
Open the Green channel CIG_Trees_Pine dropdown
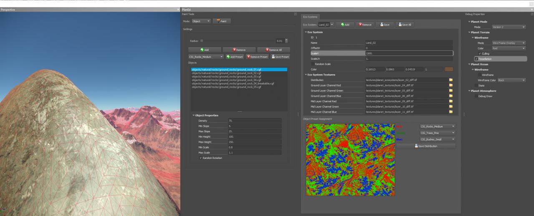pyautogui.click(x=437, y=133)
